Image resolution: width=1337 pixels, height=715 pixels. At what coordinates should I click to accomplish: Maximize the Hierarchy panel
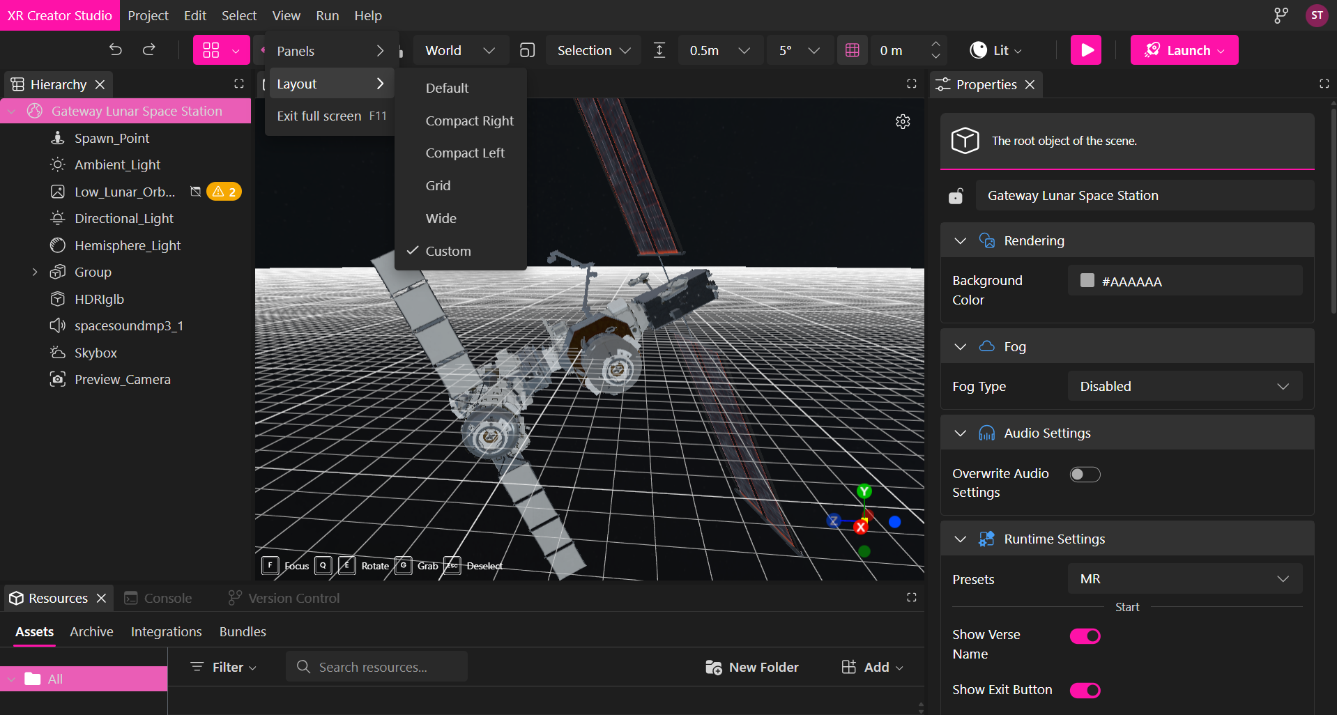(239, 84)
